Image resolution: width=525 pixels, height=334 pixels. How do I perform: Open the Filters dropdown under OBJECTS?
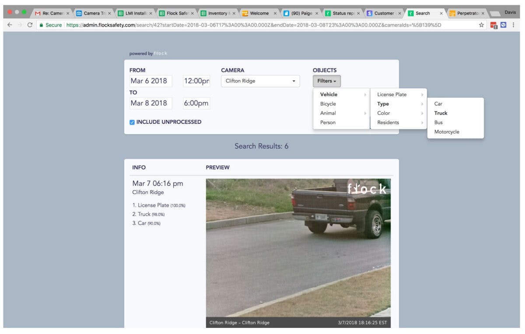coord(326,81)
